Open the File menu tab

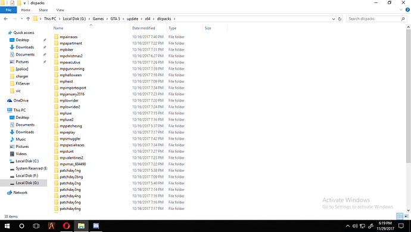8,10
